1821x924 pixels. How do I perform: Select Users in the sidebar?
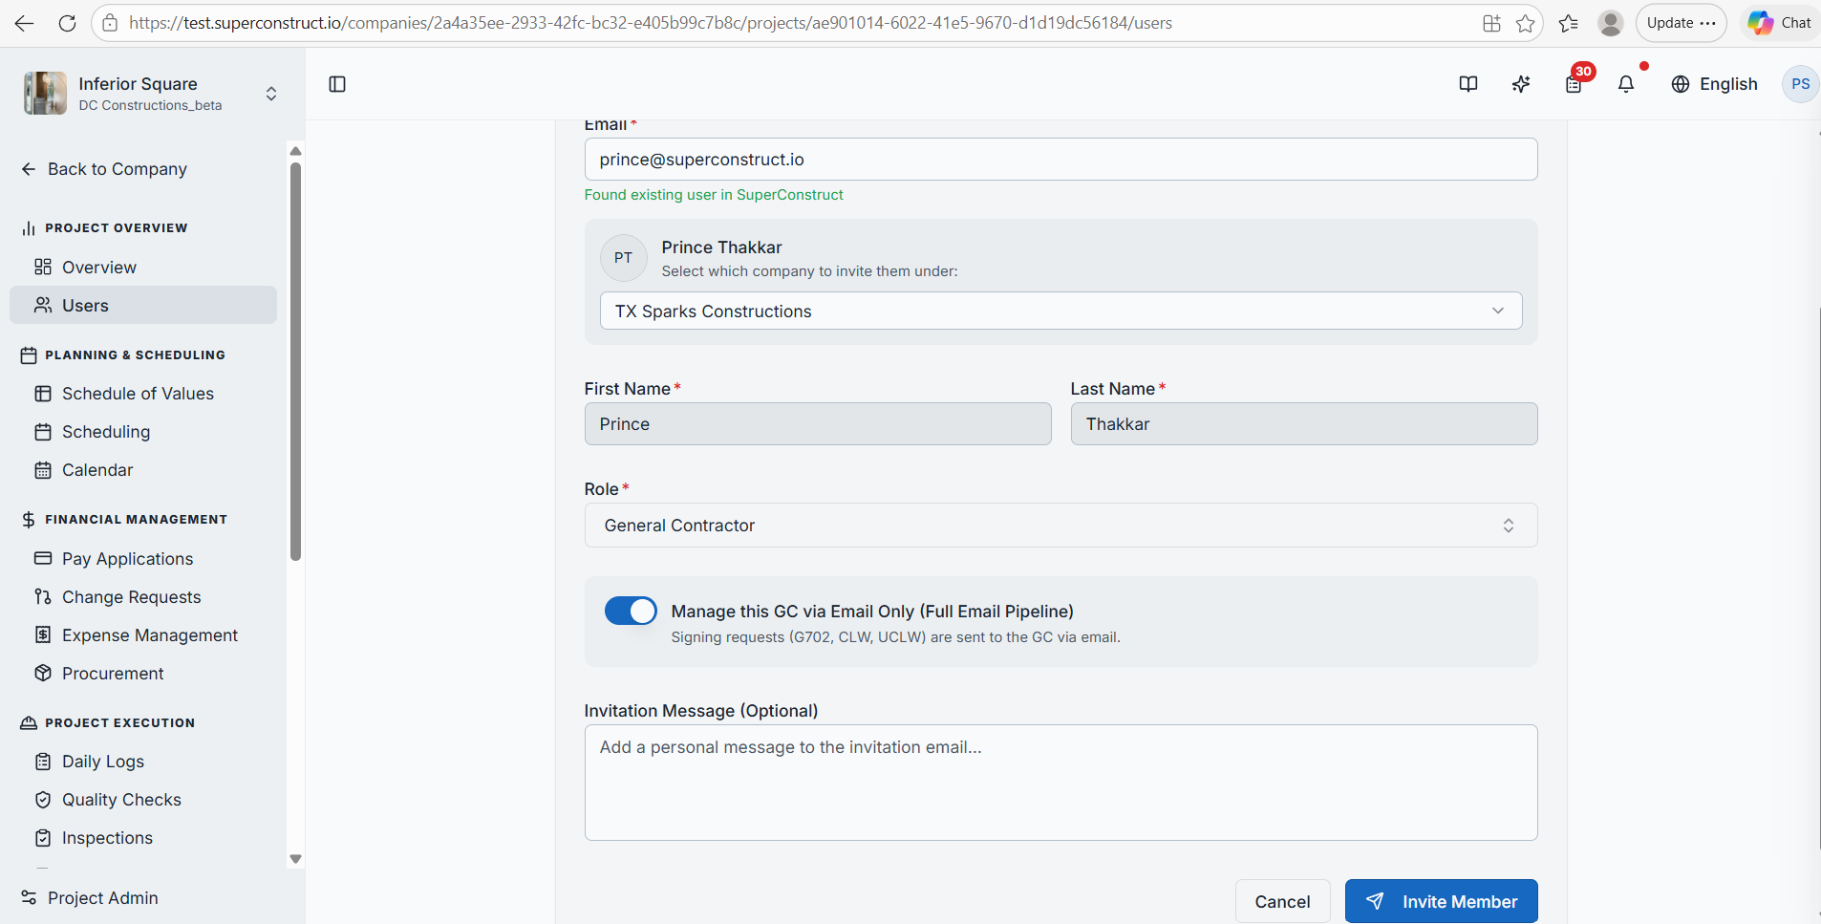pos(143,306)
